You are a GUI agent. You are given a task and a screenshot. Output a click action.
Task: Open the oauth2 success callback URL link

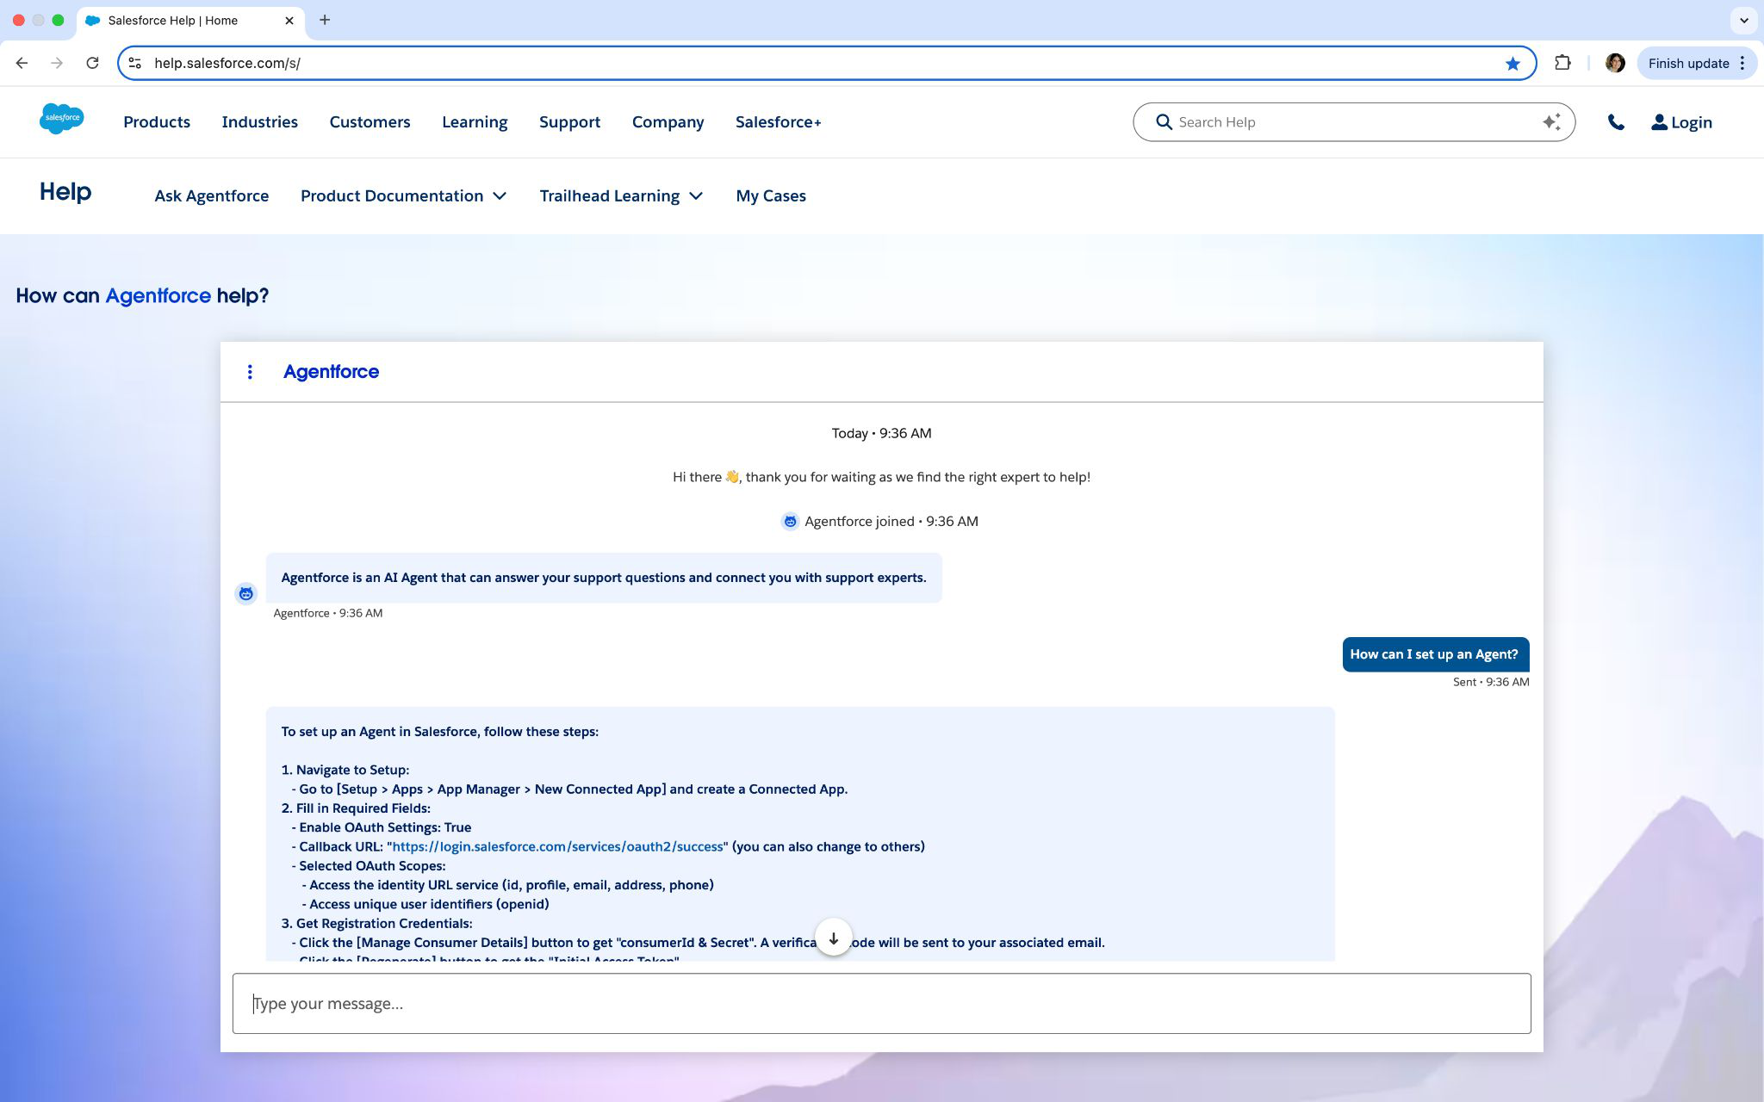[557, 846]
